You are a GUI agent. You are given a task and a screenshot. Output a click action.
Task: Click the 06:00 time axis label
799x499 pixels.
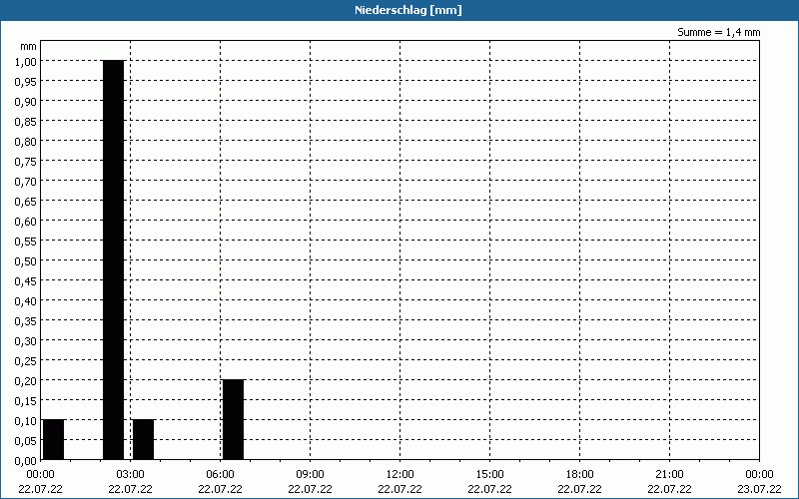click(x=220, y=474)
